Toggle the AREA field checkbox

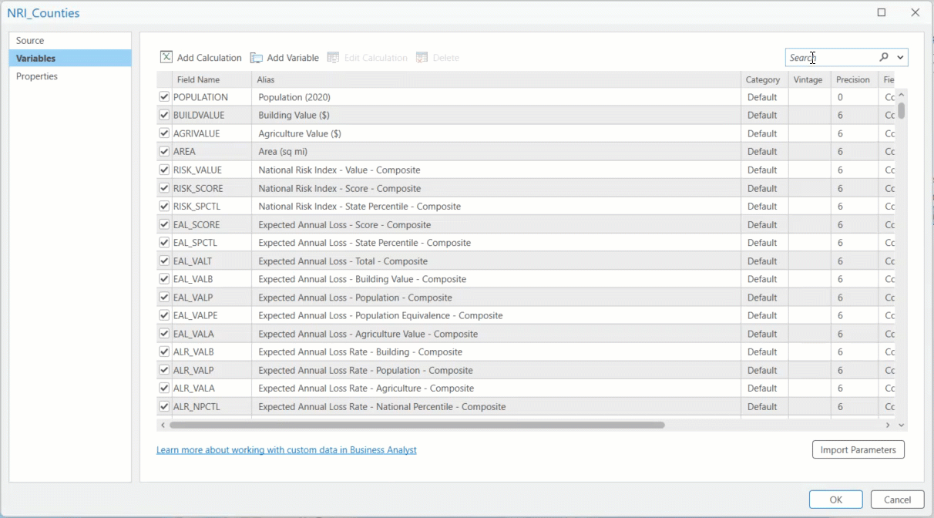163,151
